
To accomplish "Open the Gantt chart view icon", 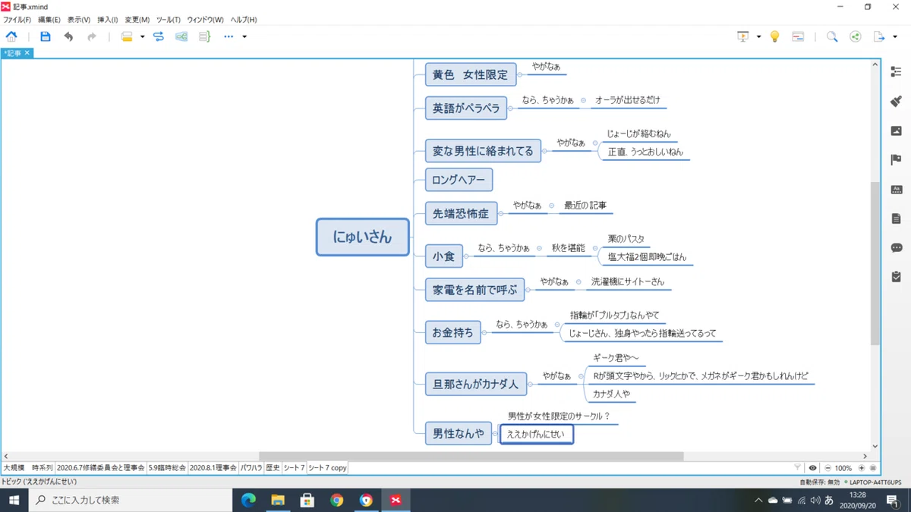I will (798, 36).
